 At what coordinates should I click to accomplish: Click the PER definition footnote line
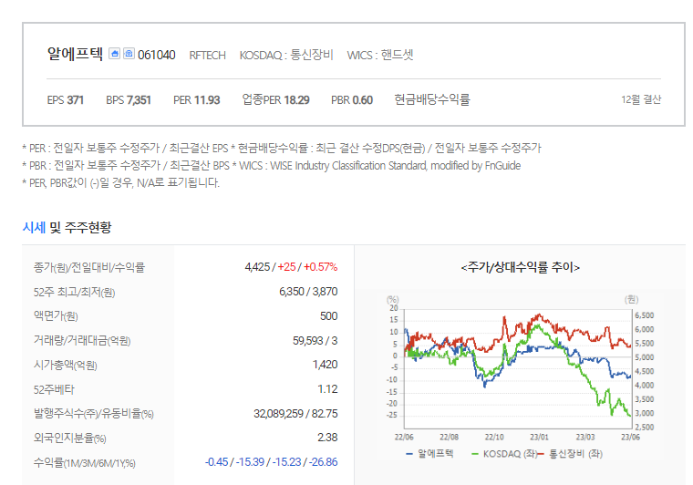coord(282,148)
